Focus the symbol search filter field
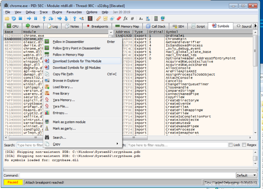The width and height of the screenshot is (263, 189). [178, 145]
